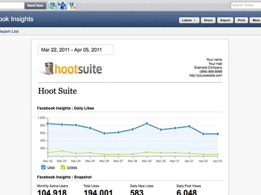Screen dimensions: 261x195
Task: Click the Daily Post Views label
Action: (x=188, y=186)
